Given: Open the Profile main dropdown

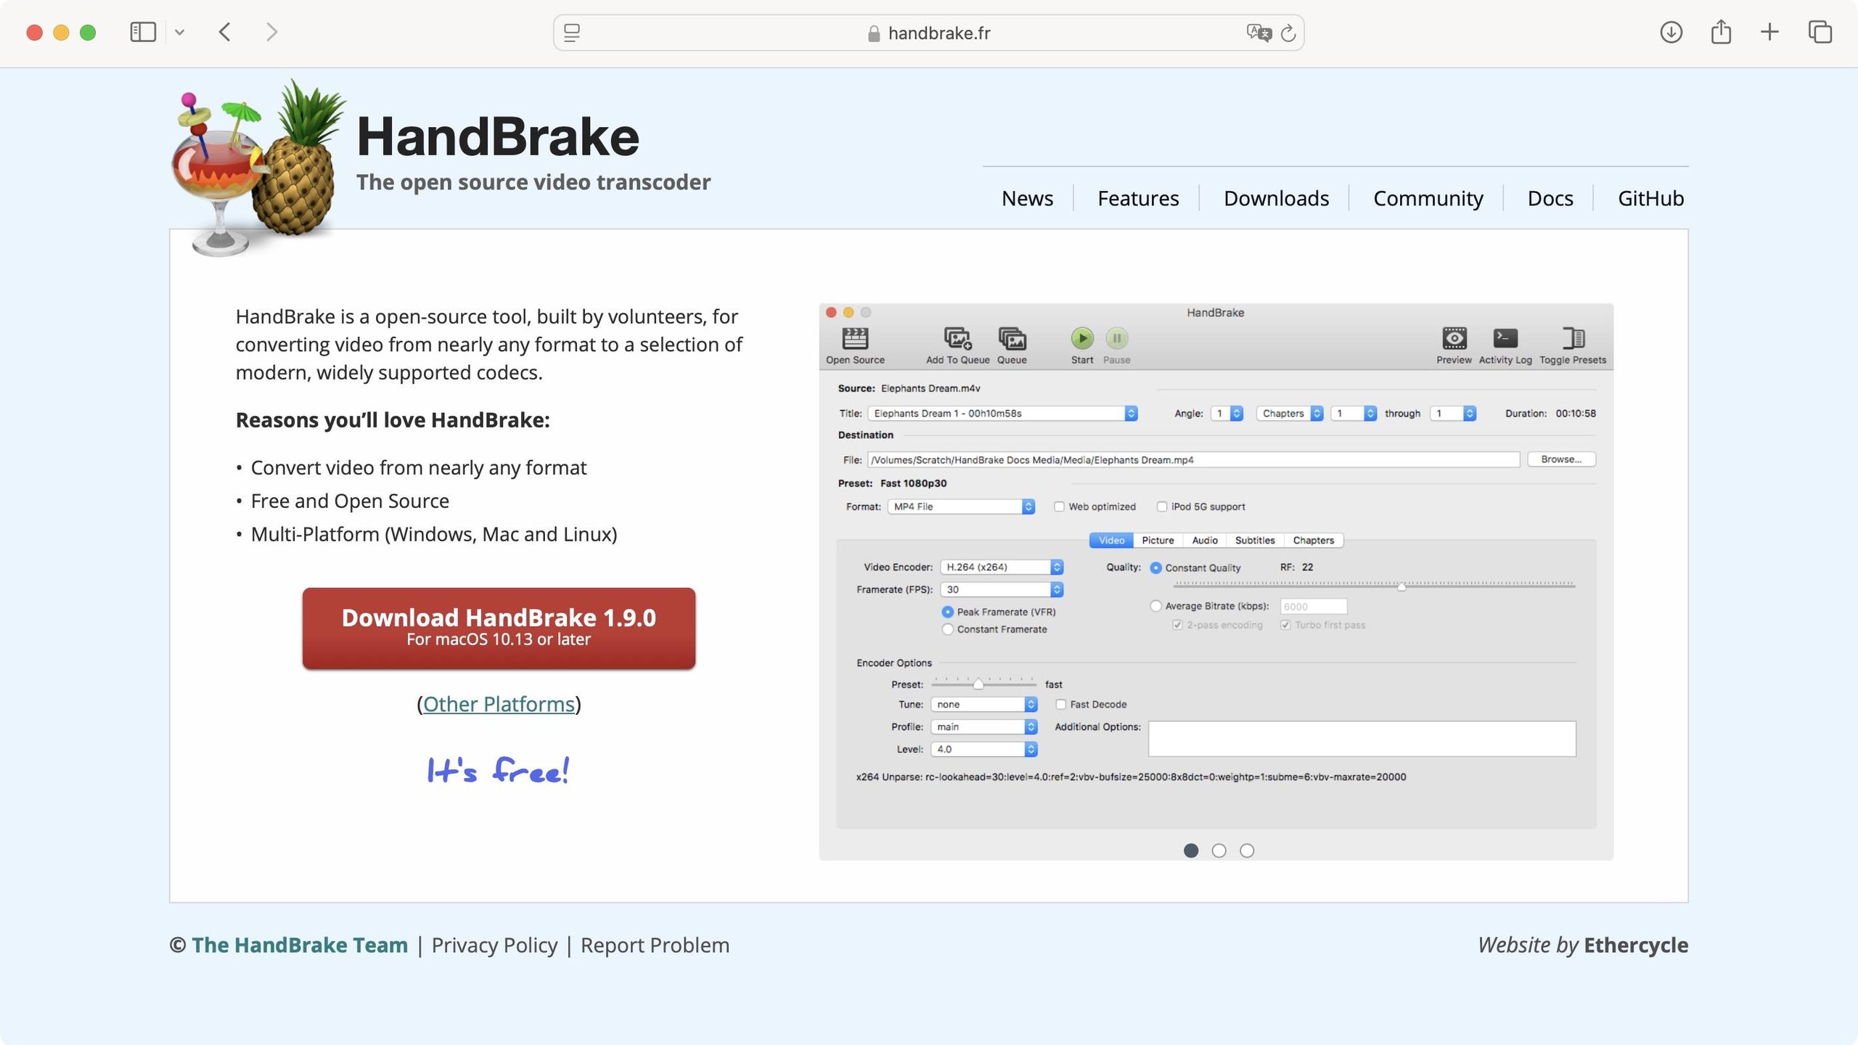Looking at the screenshot, I should tap(984, 727).
